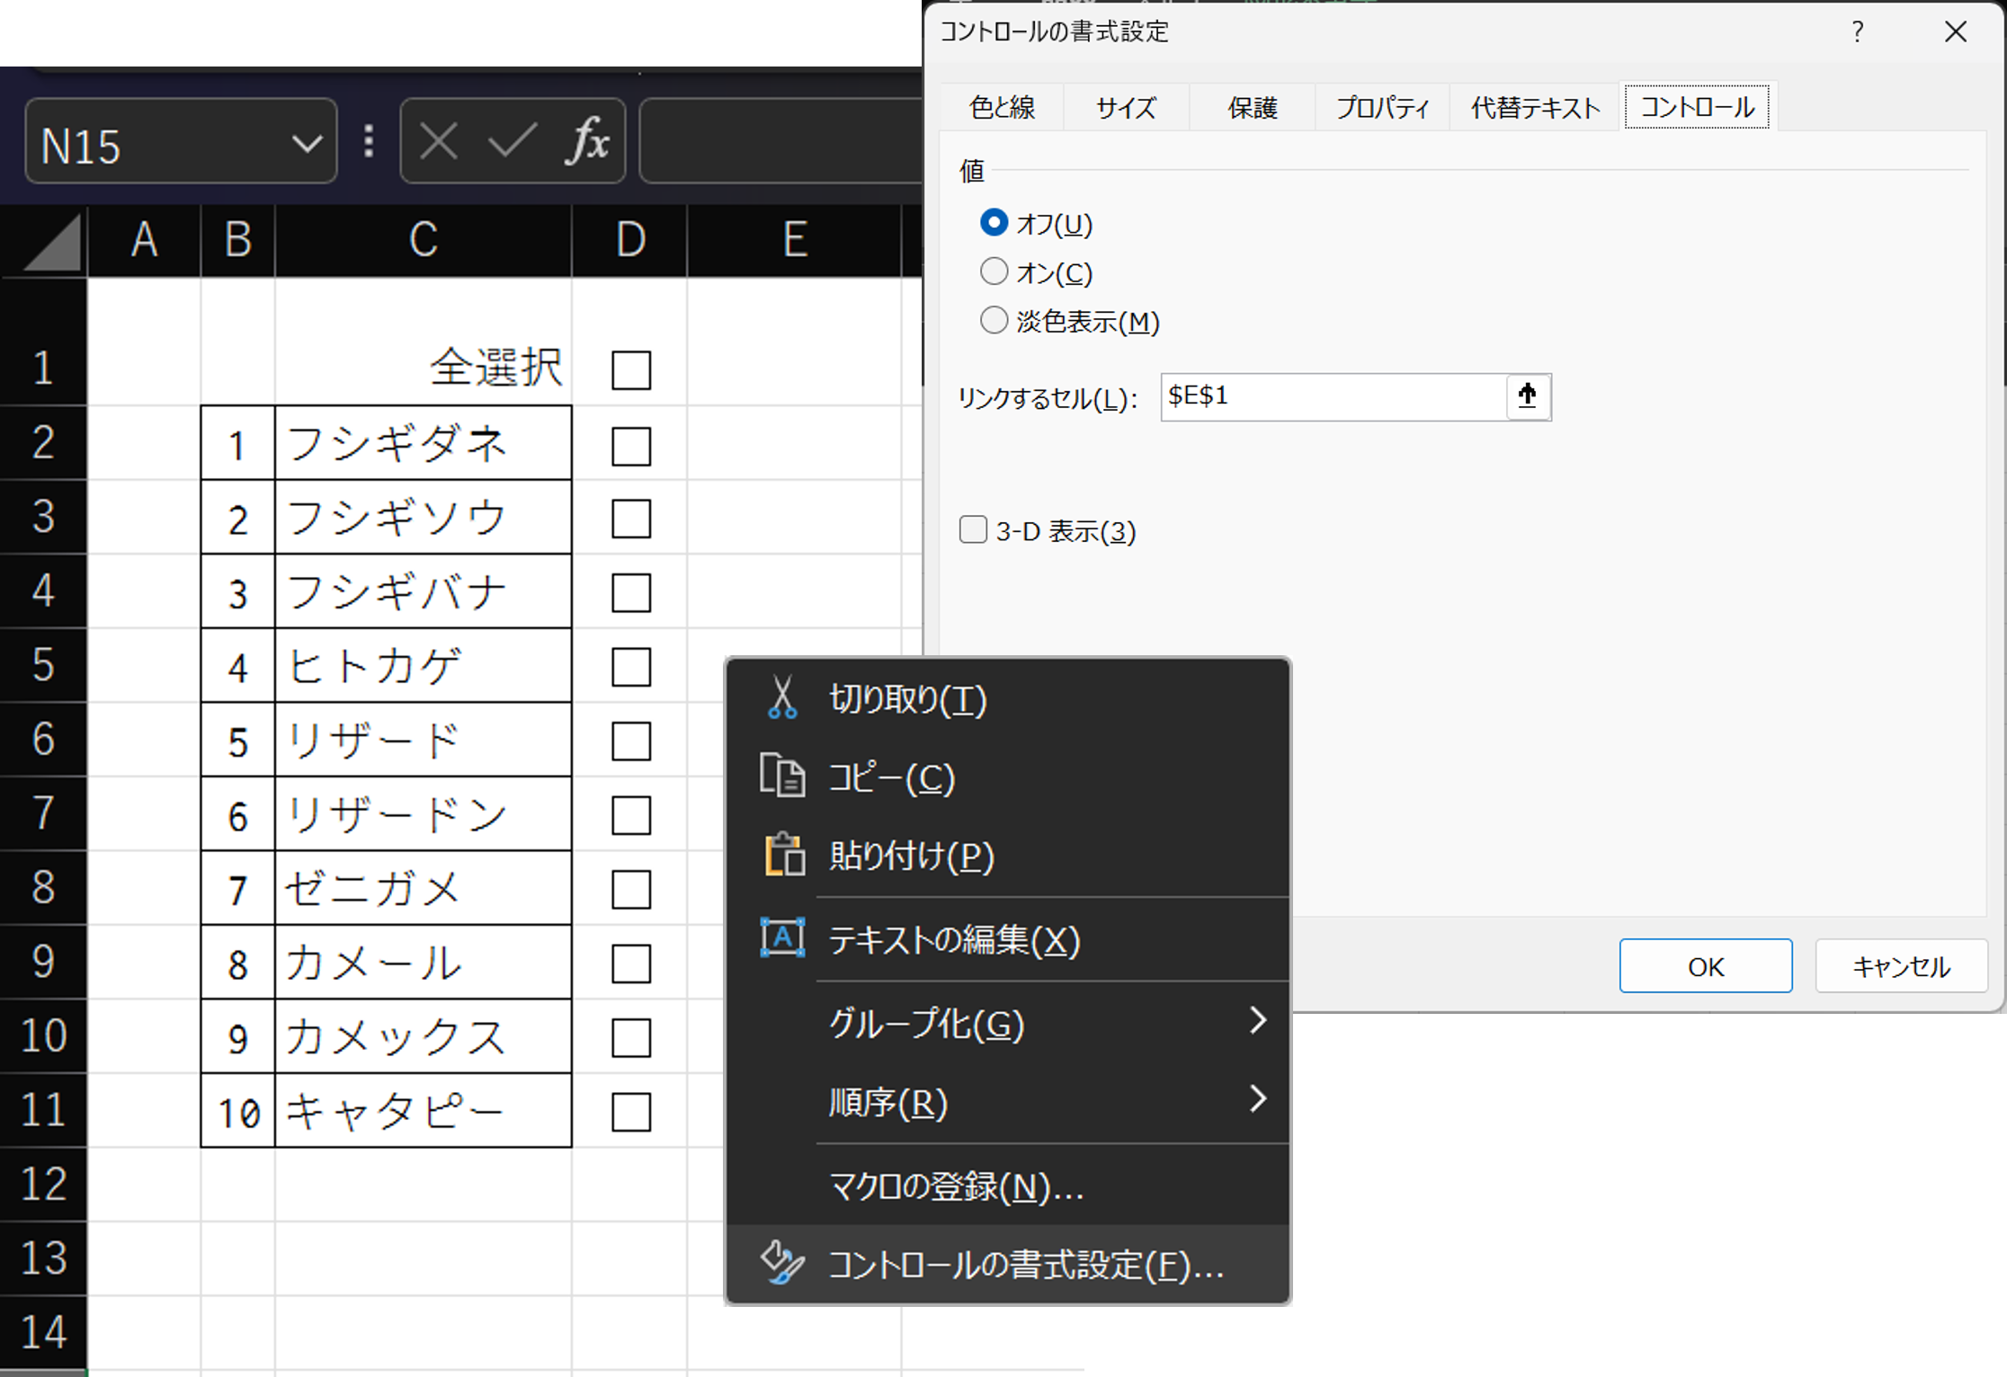Click the Copy icon in the context menu
2007x1377 pixels.
781,777
